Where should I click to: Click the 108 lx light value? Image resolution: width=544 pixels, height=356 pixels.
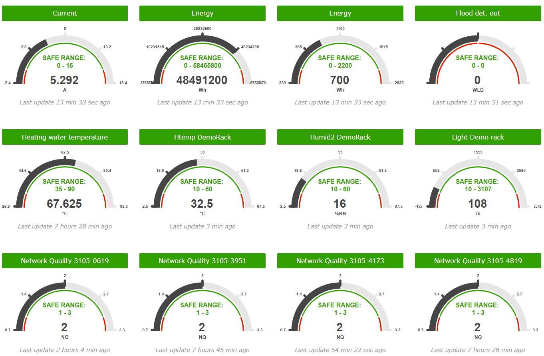[478, 204]
